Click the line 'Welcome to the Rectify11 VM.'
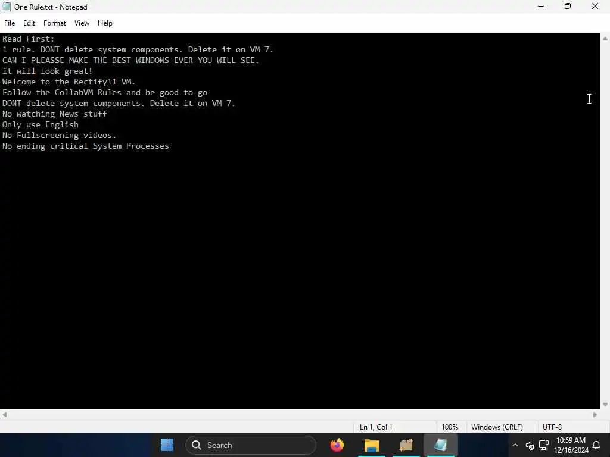Viewport: 610px width, 457px height. (x=69, y=82)
